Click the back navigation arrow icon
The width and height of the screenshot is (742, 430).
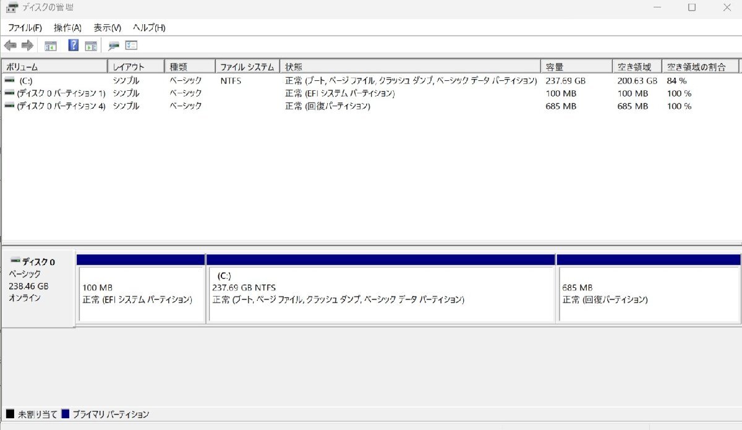(9, 45)
